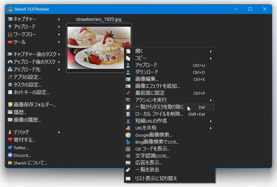
Task: Click the traffic cone icon beside デバッグ
Action: click(10, 132)
